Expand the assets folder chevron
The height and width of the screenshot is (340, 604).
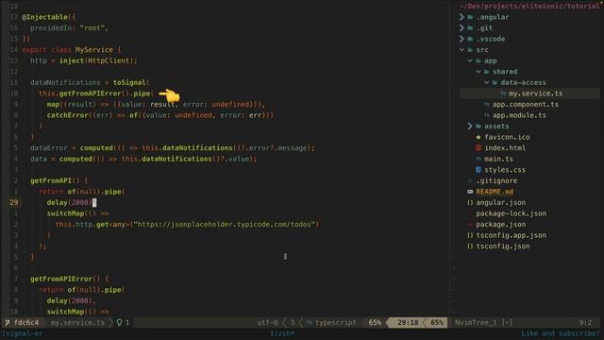pos(470,126)
